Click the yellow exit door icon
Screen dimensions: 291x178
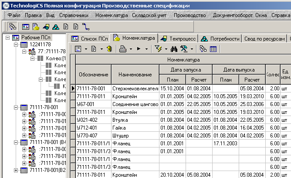108,49
